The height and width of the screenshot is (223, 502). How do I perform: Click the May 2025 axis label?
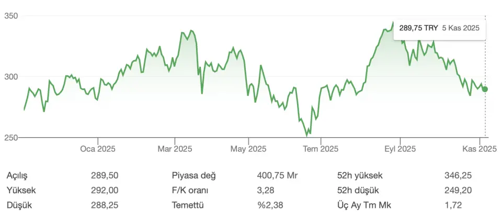pyautogui.click(x=248, y=149)
